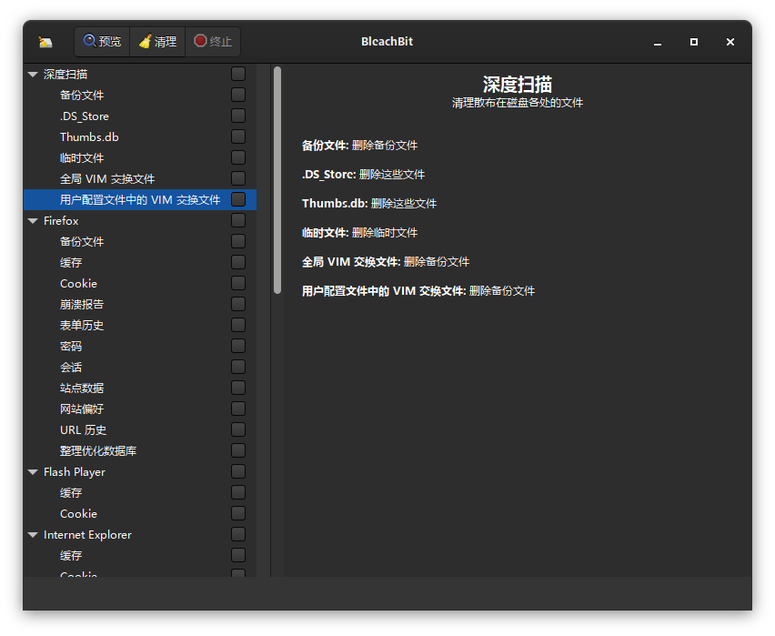
Task: Enable Firefox Cookie cleaning checkbox
Action: 237,282
